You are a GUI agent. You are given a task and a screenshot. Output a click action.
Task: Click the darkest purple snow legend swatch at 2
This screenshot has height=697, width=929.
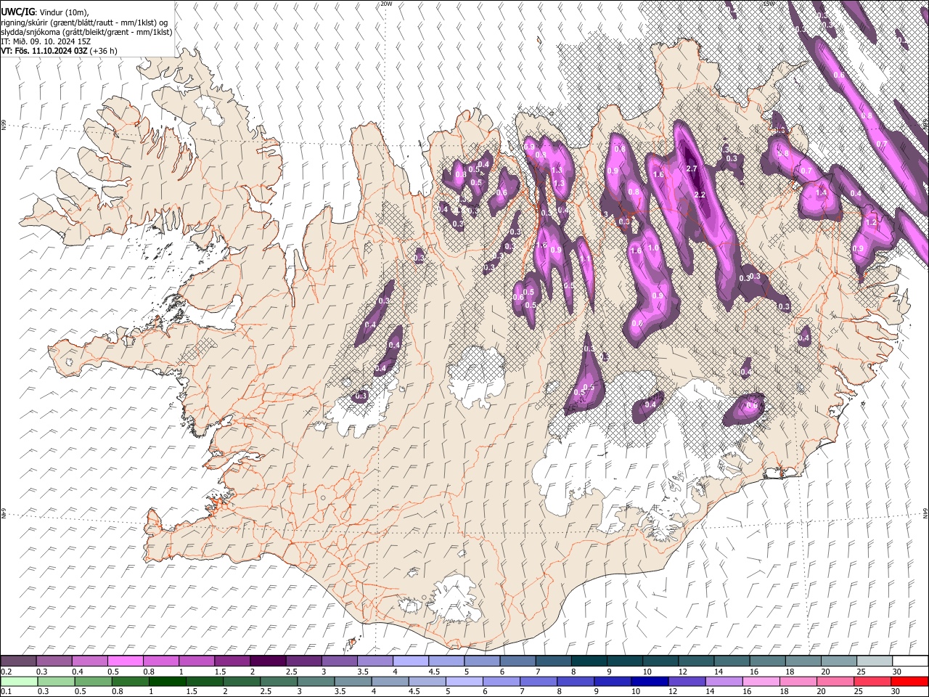tap(268, 661)
